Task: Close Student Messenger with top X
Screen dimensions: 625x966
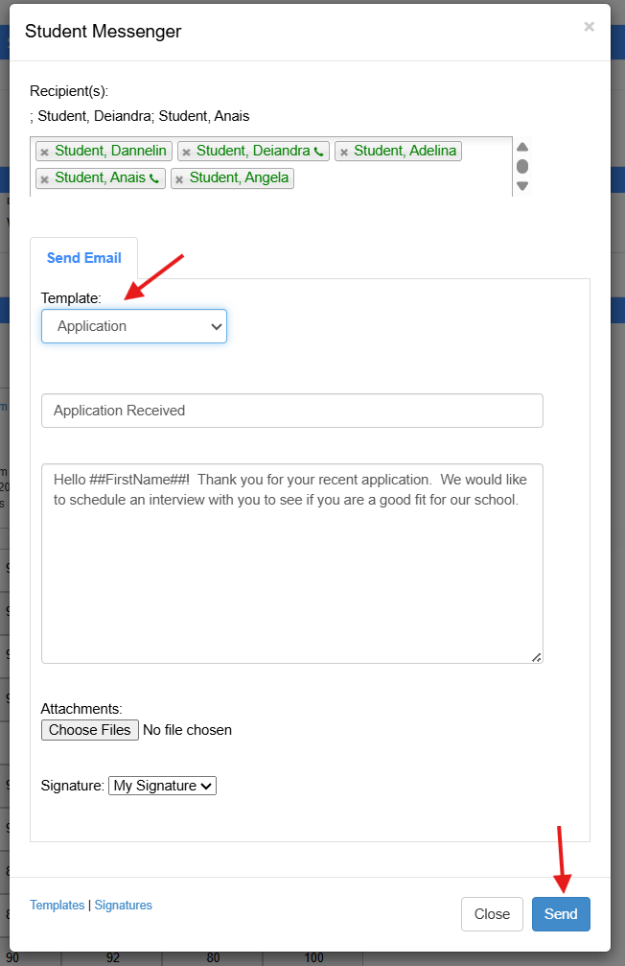Action: [x=589, y=27]
